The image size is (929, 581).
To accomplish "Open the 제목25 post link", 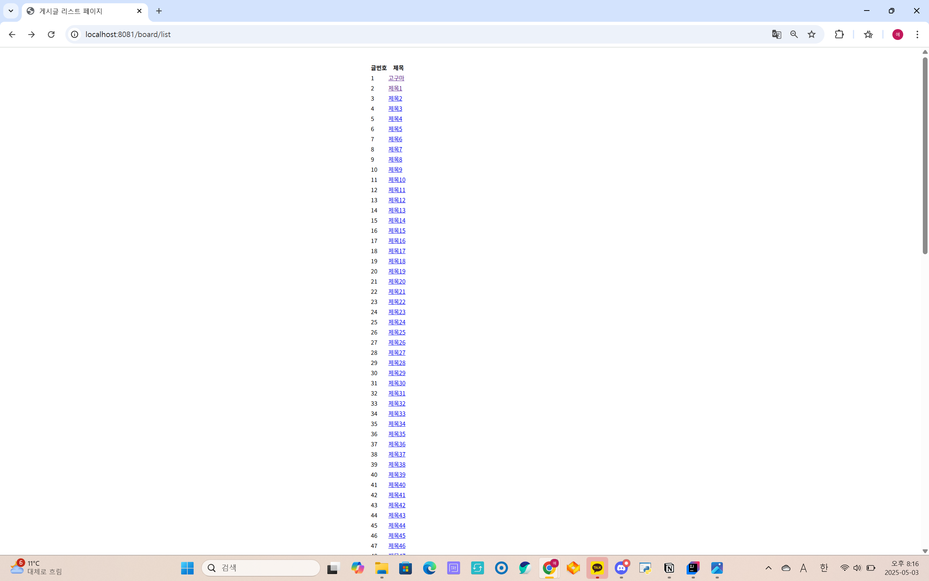I will [397, 332].
